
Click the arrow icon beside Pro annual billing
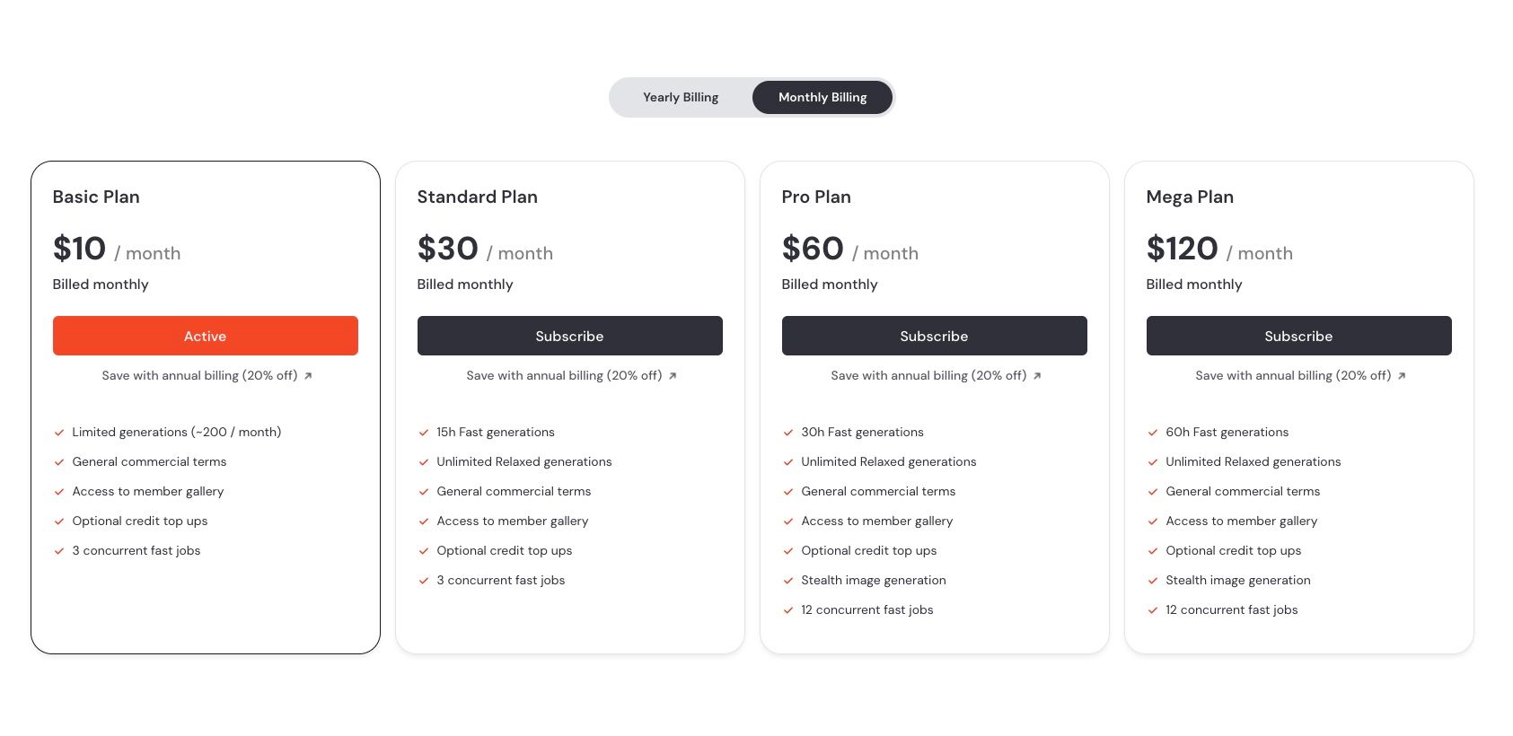click(x=1037, y=376)
